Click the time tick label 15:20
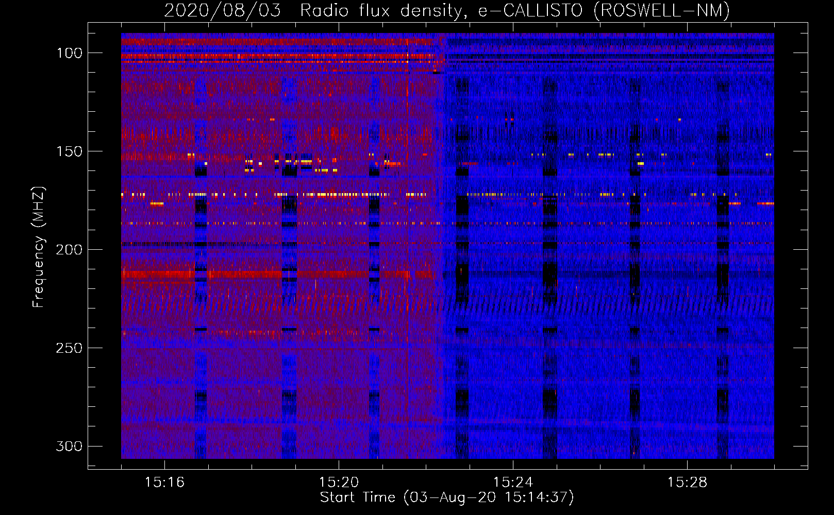 point(339,482)
